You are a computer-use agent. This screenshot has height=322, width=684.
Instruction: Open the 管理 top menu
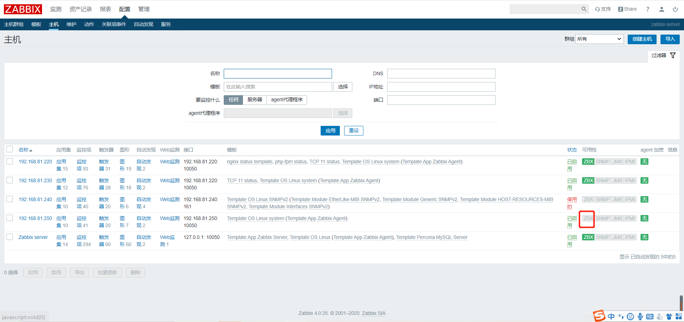coord(144,9)
